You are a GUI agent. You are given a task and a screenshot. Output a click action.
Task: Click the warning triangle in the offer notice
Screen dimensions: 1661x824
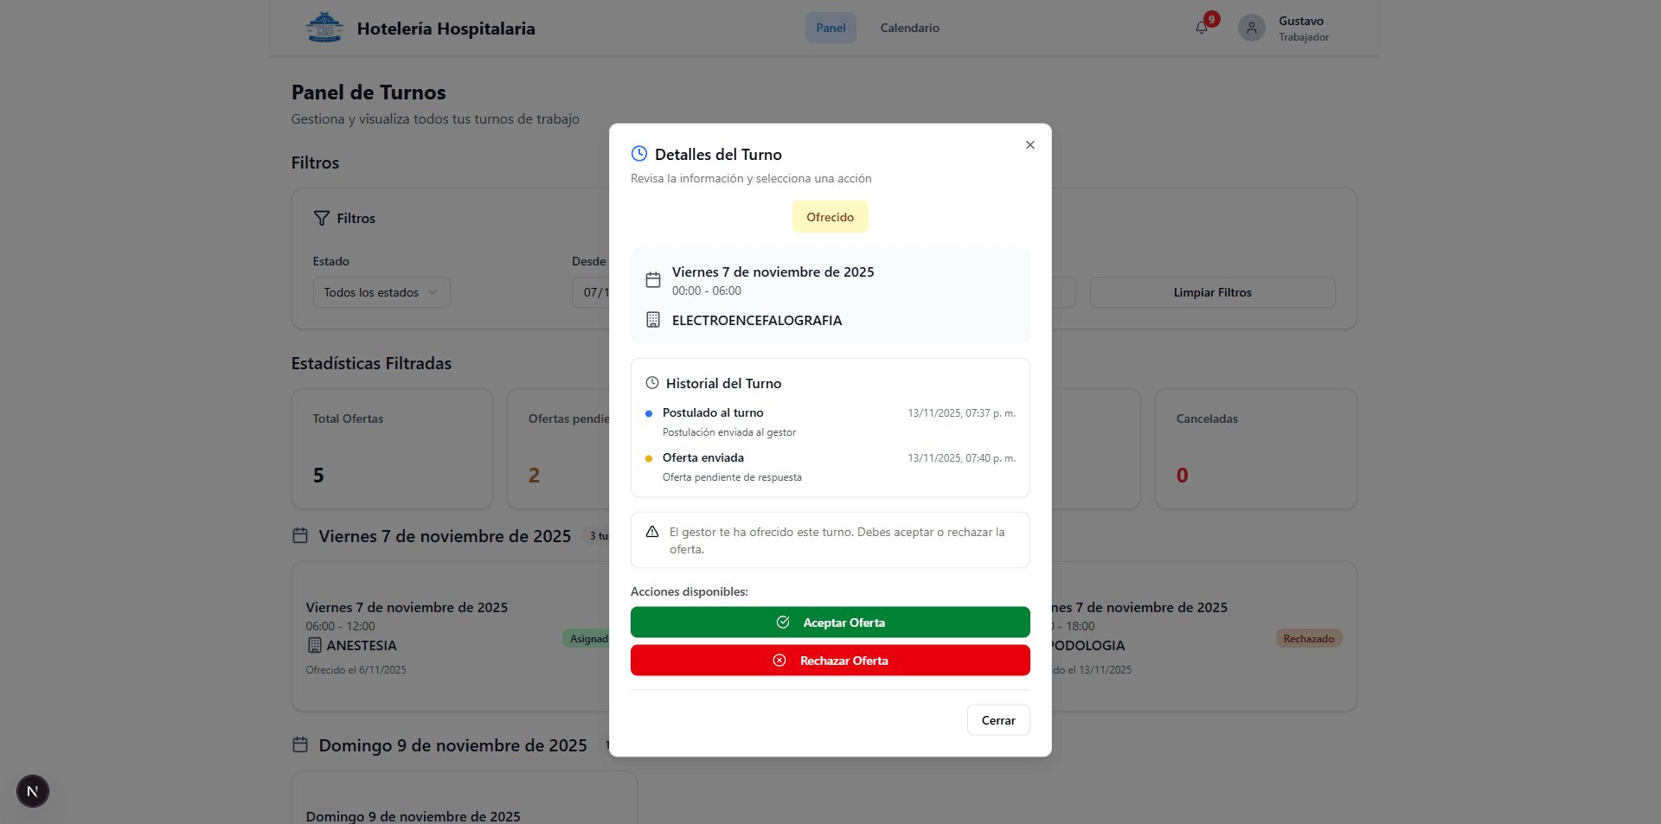pyautogui.click(x=651, y=532)
